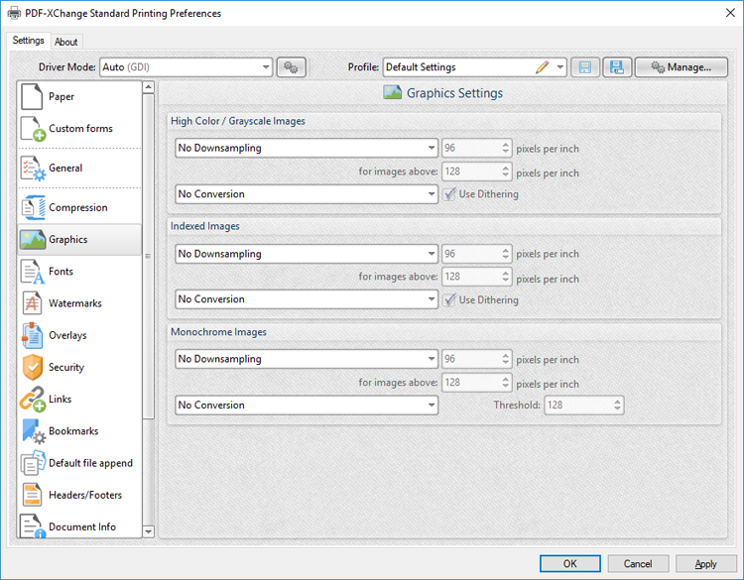Select the Fonts icon in sidebar
The image size is (744, 580).
(x=33, y=272)
